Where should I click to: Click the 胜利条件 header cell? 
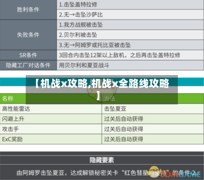click(28, 10)
